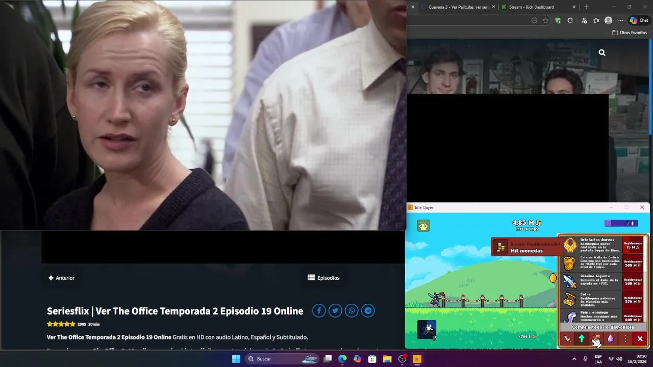Open OBS Studio from the taskbar
The image size is (653, 367).
click(402, 359)
